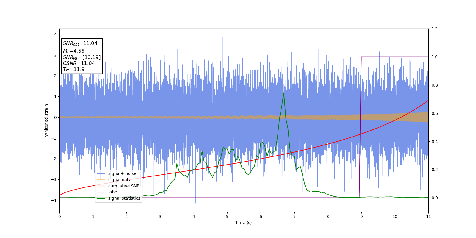Click the Tm=11.9 annotation text
476x238 pixels.
73,69
